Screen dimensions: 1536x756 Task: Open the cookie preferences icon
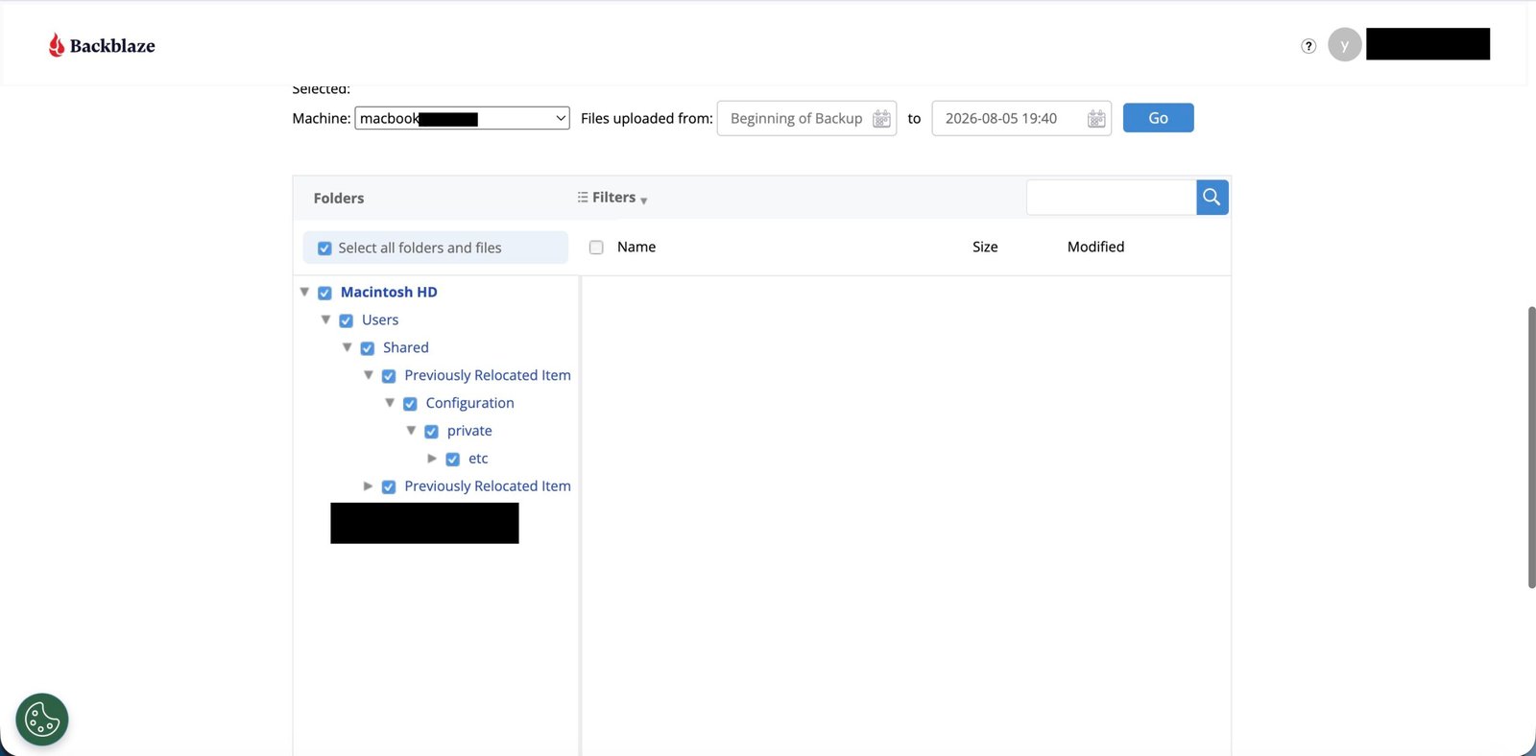click(42, 720)
